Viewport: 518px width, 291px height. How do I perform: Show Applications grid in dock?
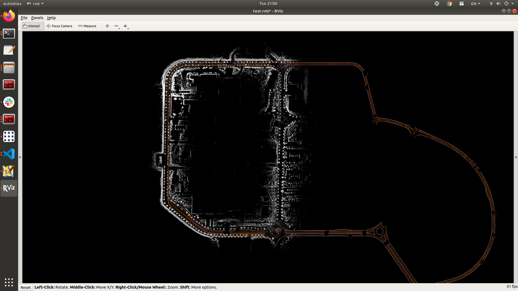9,282
